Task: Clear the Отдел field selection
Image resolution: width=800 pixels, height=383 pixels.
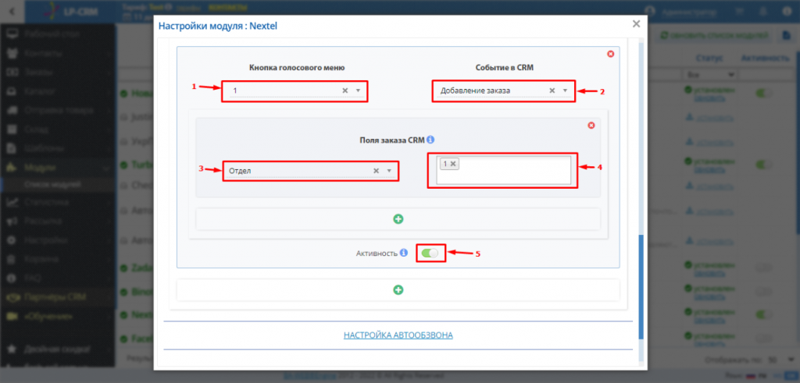Action: 376,171
